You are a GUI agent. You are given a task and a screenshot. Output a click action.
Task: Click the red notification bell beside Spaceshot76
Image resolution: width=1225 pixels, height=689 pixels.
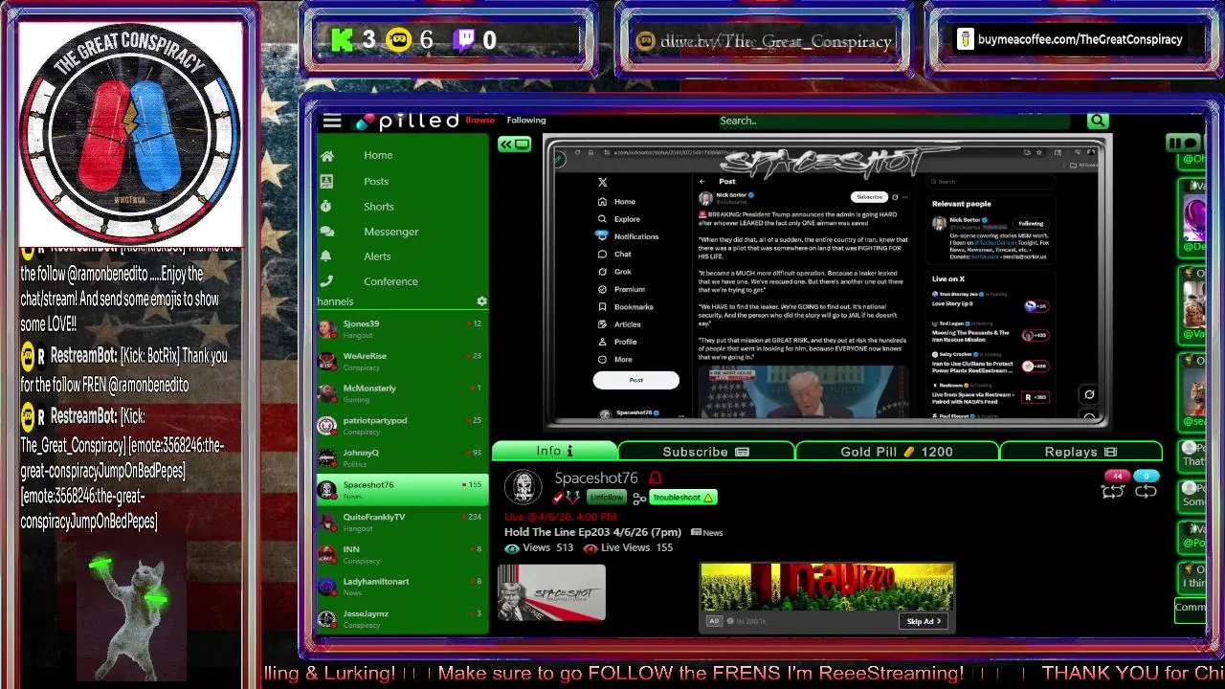coord(655,478)
